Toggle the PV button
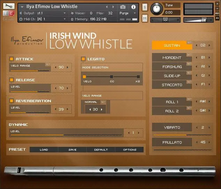Image resolution: width=221 pixels, height=189 pixels. click(x=217, y=18)
